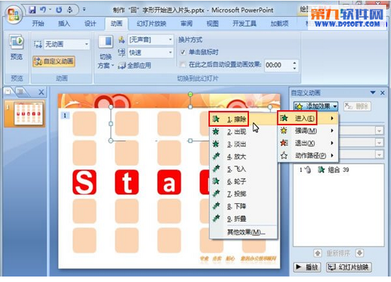Close the slide thumbnail pane
The image size is (391, 282).
tap(41, 92)
